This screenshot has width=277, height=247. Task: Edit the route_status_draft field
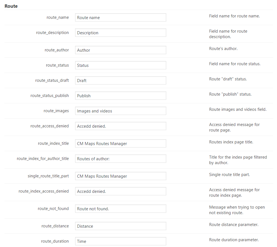120,81
